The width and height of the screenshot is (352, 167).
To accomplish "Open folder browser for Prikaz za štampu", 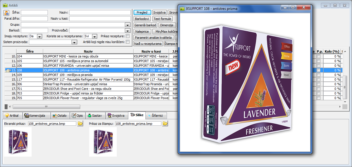I will click(x=165, y=124).
